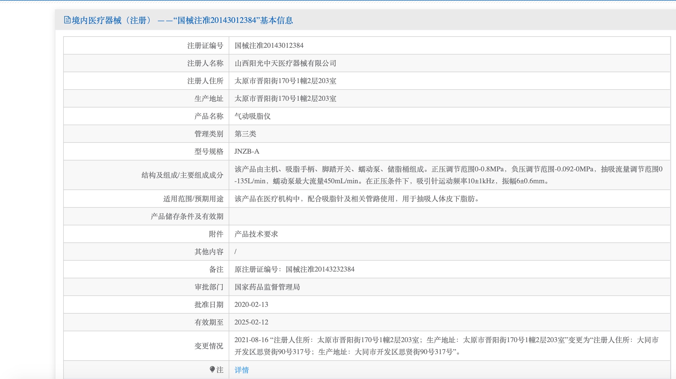Click the 产品技术要求 attachment text
676x379 pixels.
pyautogui.click(x=256, y=234)
